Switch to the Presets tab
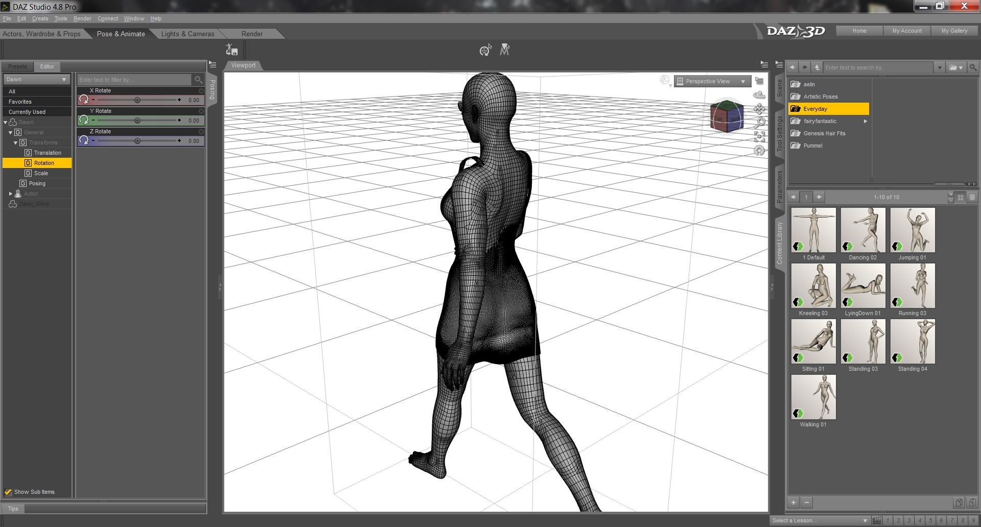The image size is (981, 527). 17,66
